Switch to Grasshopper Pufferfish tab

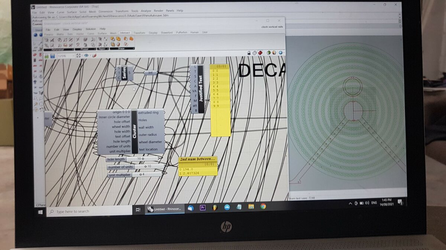click(x=182, y=32)
